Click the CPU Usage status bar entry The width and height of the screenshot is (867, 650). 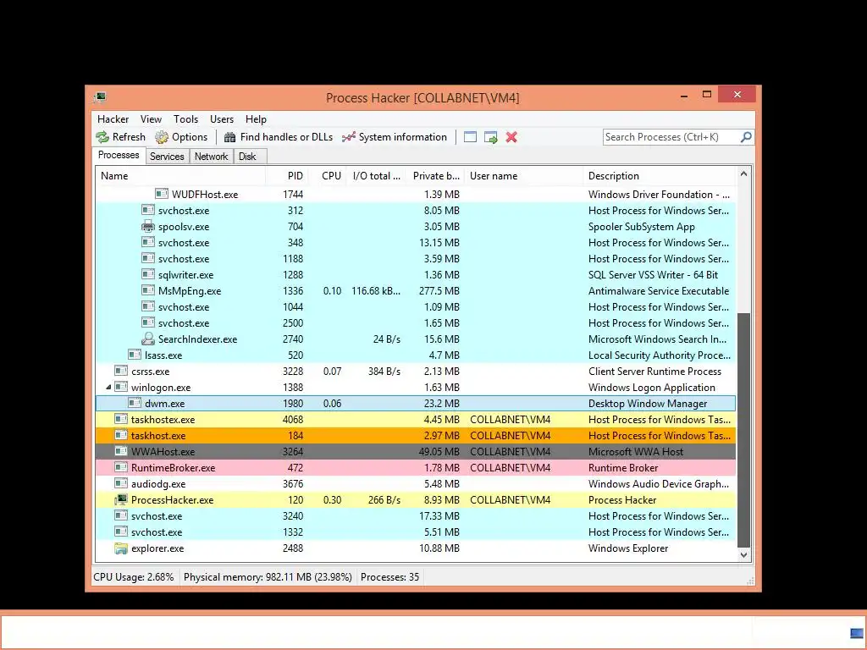point(133,577)
